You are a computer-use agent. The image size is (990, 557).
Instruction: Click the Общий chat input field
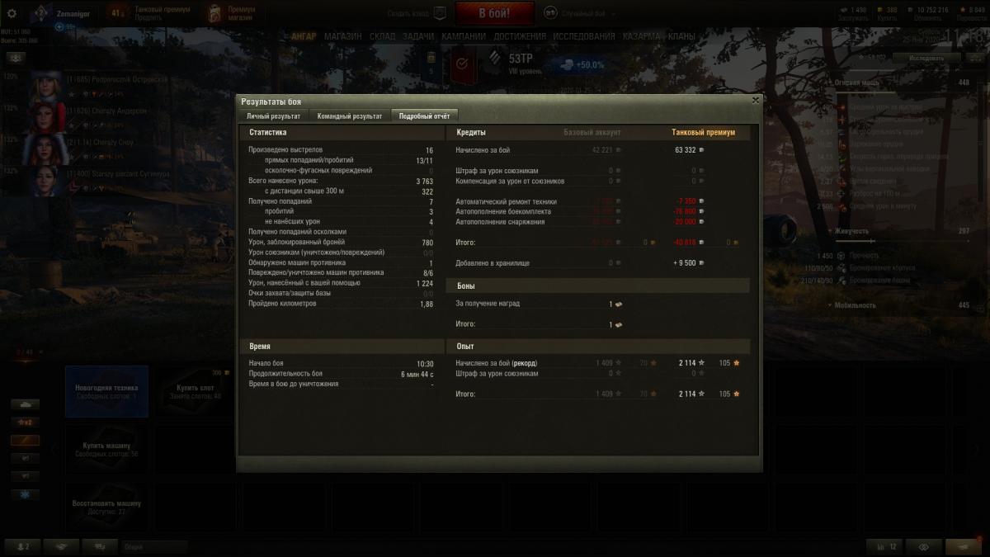point(154,546)
